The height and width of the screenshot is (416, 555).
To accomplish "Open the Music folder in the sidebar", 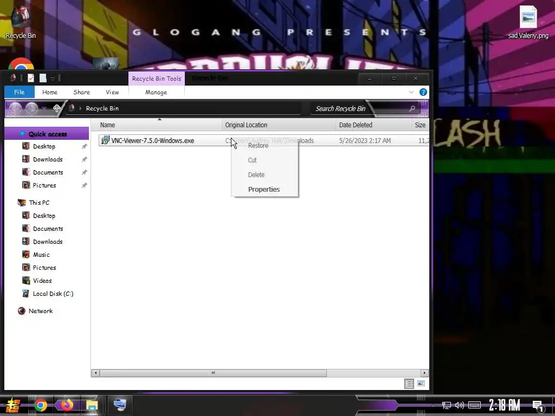I will pyautogui.click(x=41, y=255).
